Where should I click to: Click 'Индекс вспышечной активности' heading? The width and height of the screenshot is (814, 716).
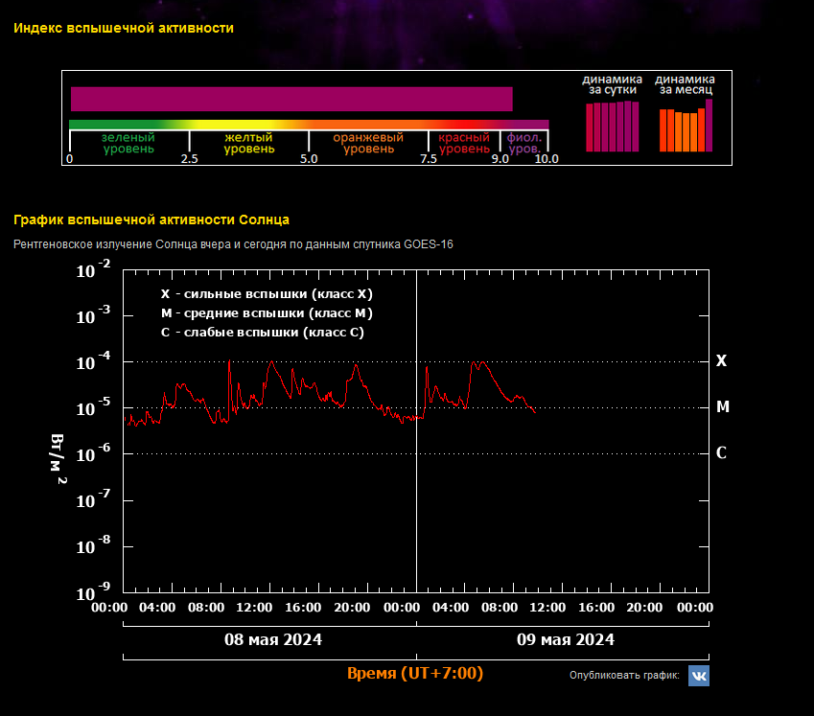click(124, 28)
